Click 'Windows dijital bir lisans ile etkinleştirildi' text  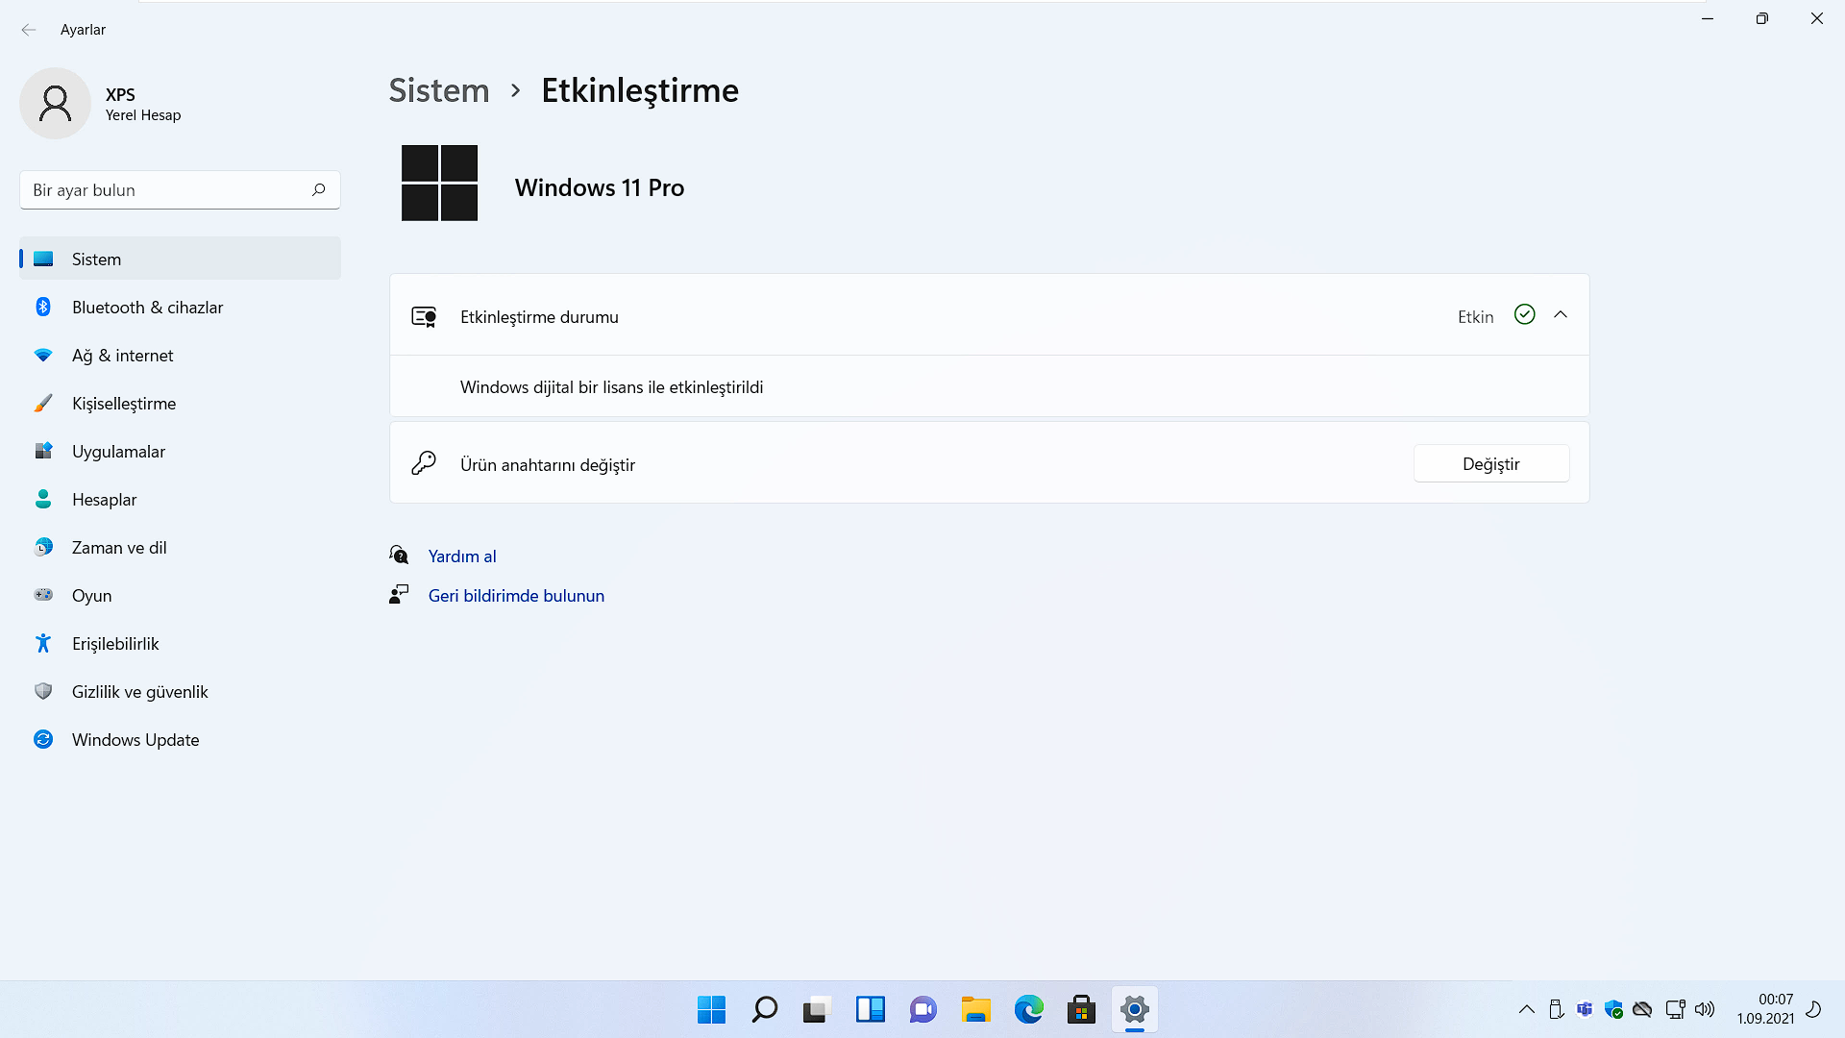tap(611, 386)
